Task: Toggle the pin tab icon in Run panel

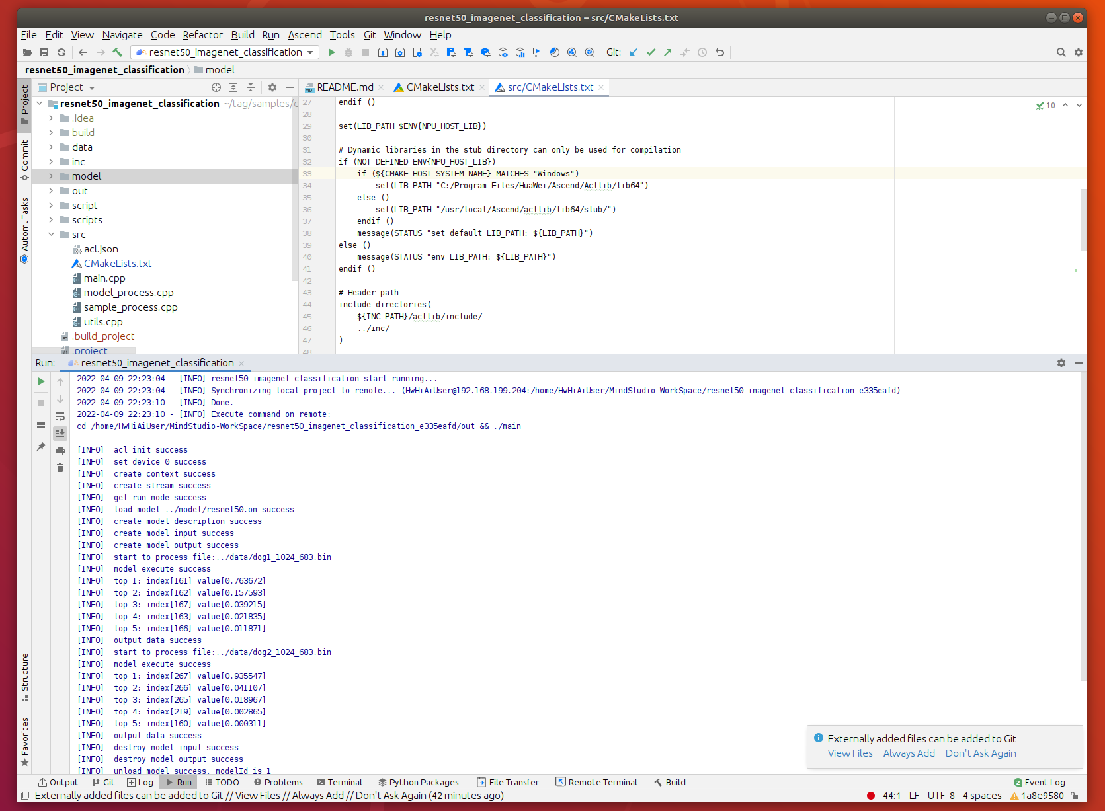Action: (41, 447)
